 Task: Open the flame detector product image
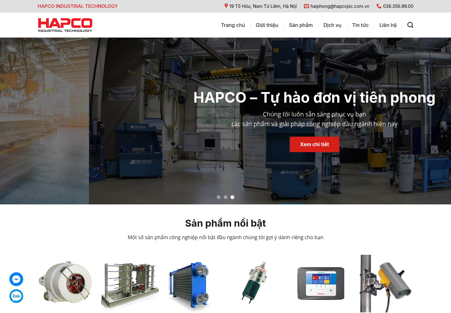point(65,284)
